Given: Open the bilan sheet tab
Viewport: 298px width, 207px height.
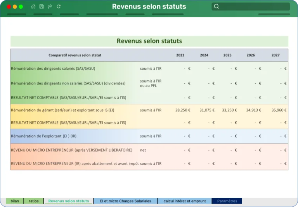Looking at the screenshot, I should pyautogui.click(x=15, y=201).
